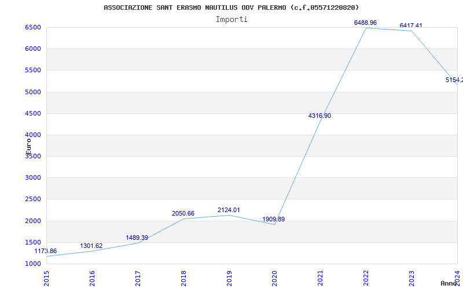Click the Anno x-axis title

[449, 283]
